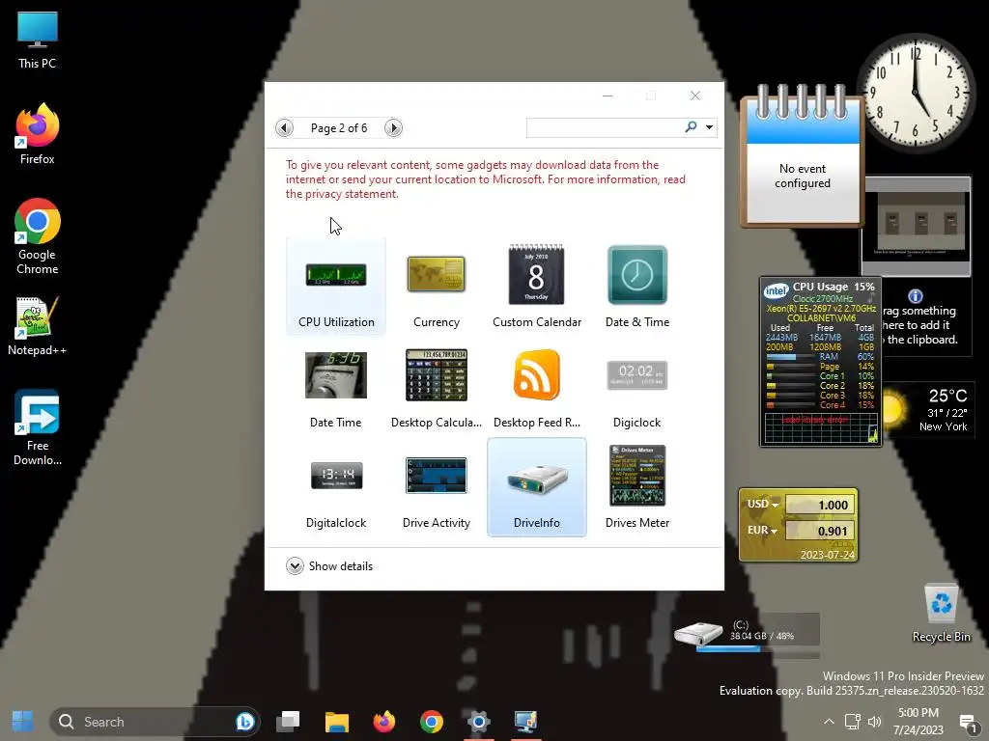Open the volume tray icon

click(x=874, y=722)
